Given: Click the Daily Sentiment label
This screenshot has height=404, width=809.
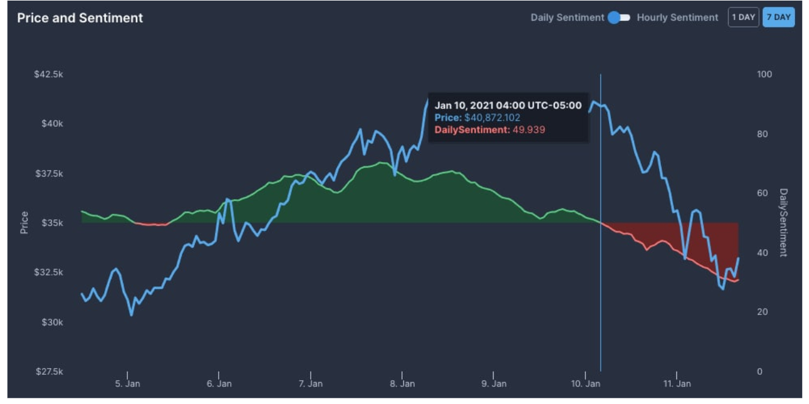Looking at the screenshot, I should click(x=567, y=18).
